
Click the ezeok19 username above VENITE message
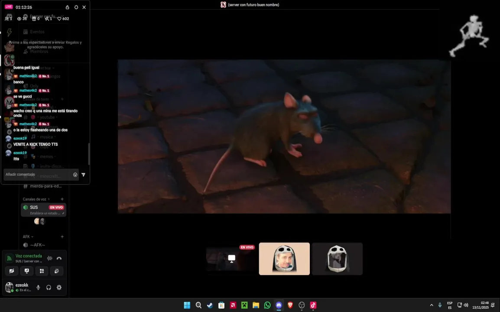click(20, 139)
